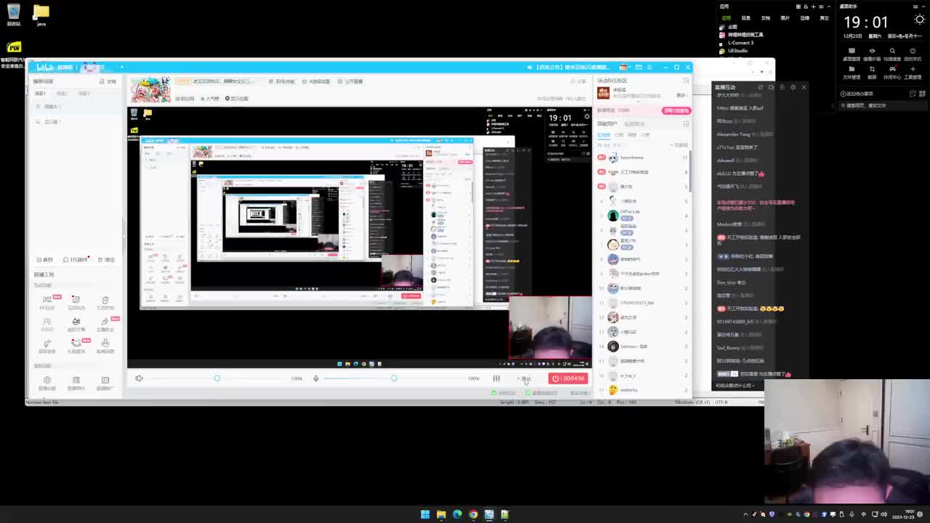Screen dimensions: 930x523
Task: Open the mail icon in live app title bar
Action: (x=638, y=67)
